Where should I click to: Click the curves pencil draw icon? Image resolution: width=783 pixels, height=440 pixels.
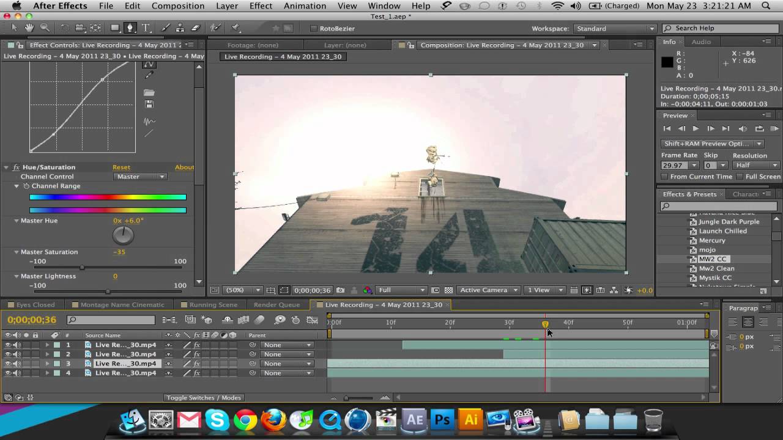pos(149,75)
